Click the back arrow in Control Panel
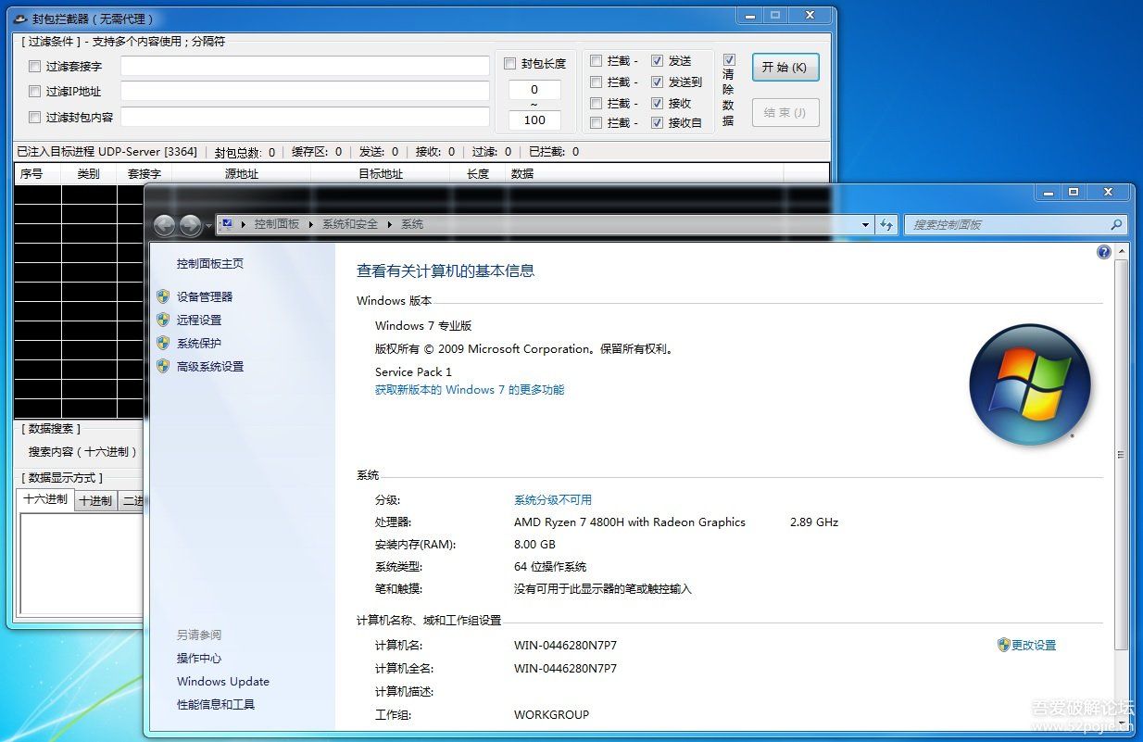 pos(165,224)
